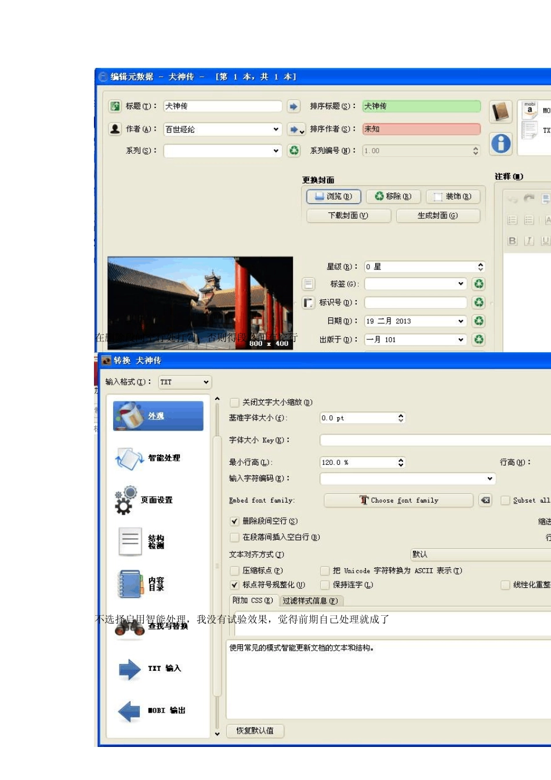Enable 压缩标点 checkbox

234,571
